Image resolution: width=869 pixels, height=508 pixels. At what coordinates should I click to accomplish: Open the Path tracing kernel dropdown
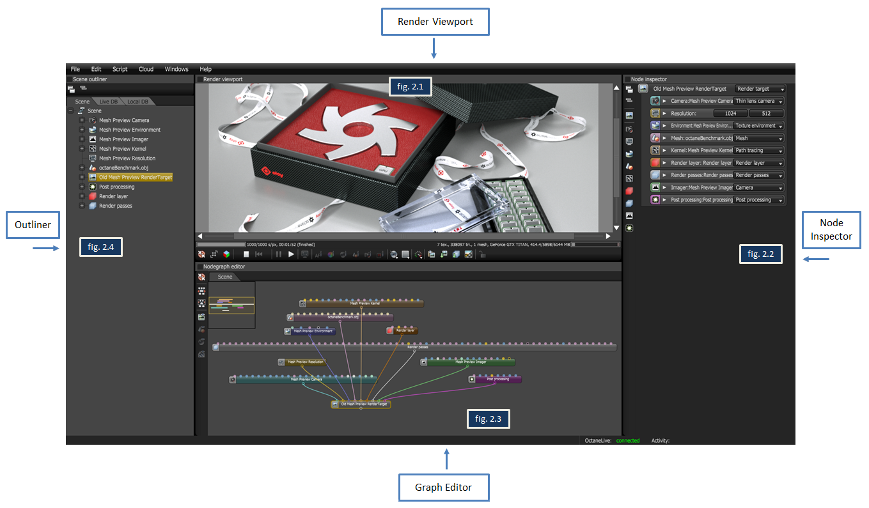(x=759, y=151)
